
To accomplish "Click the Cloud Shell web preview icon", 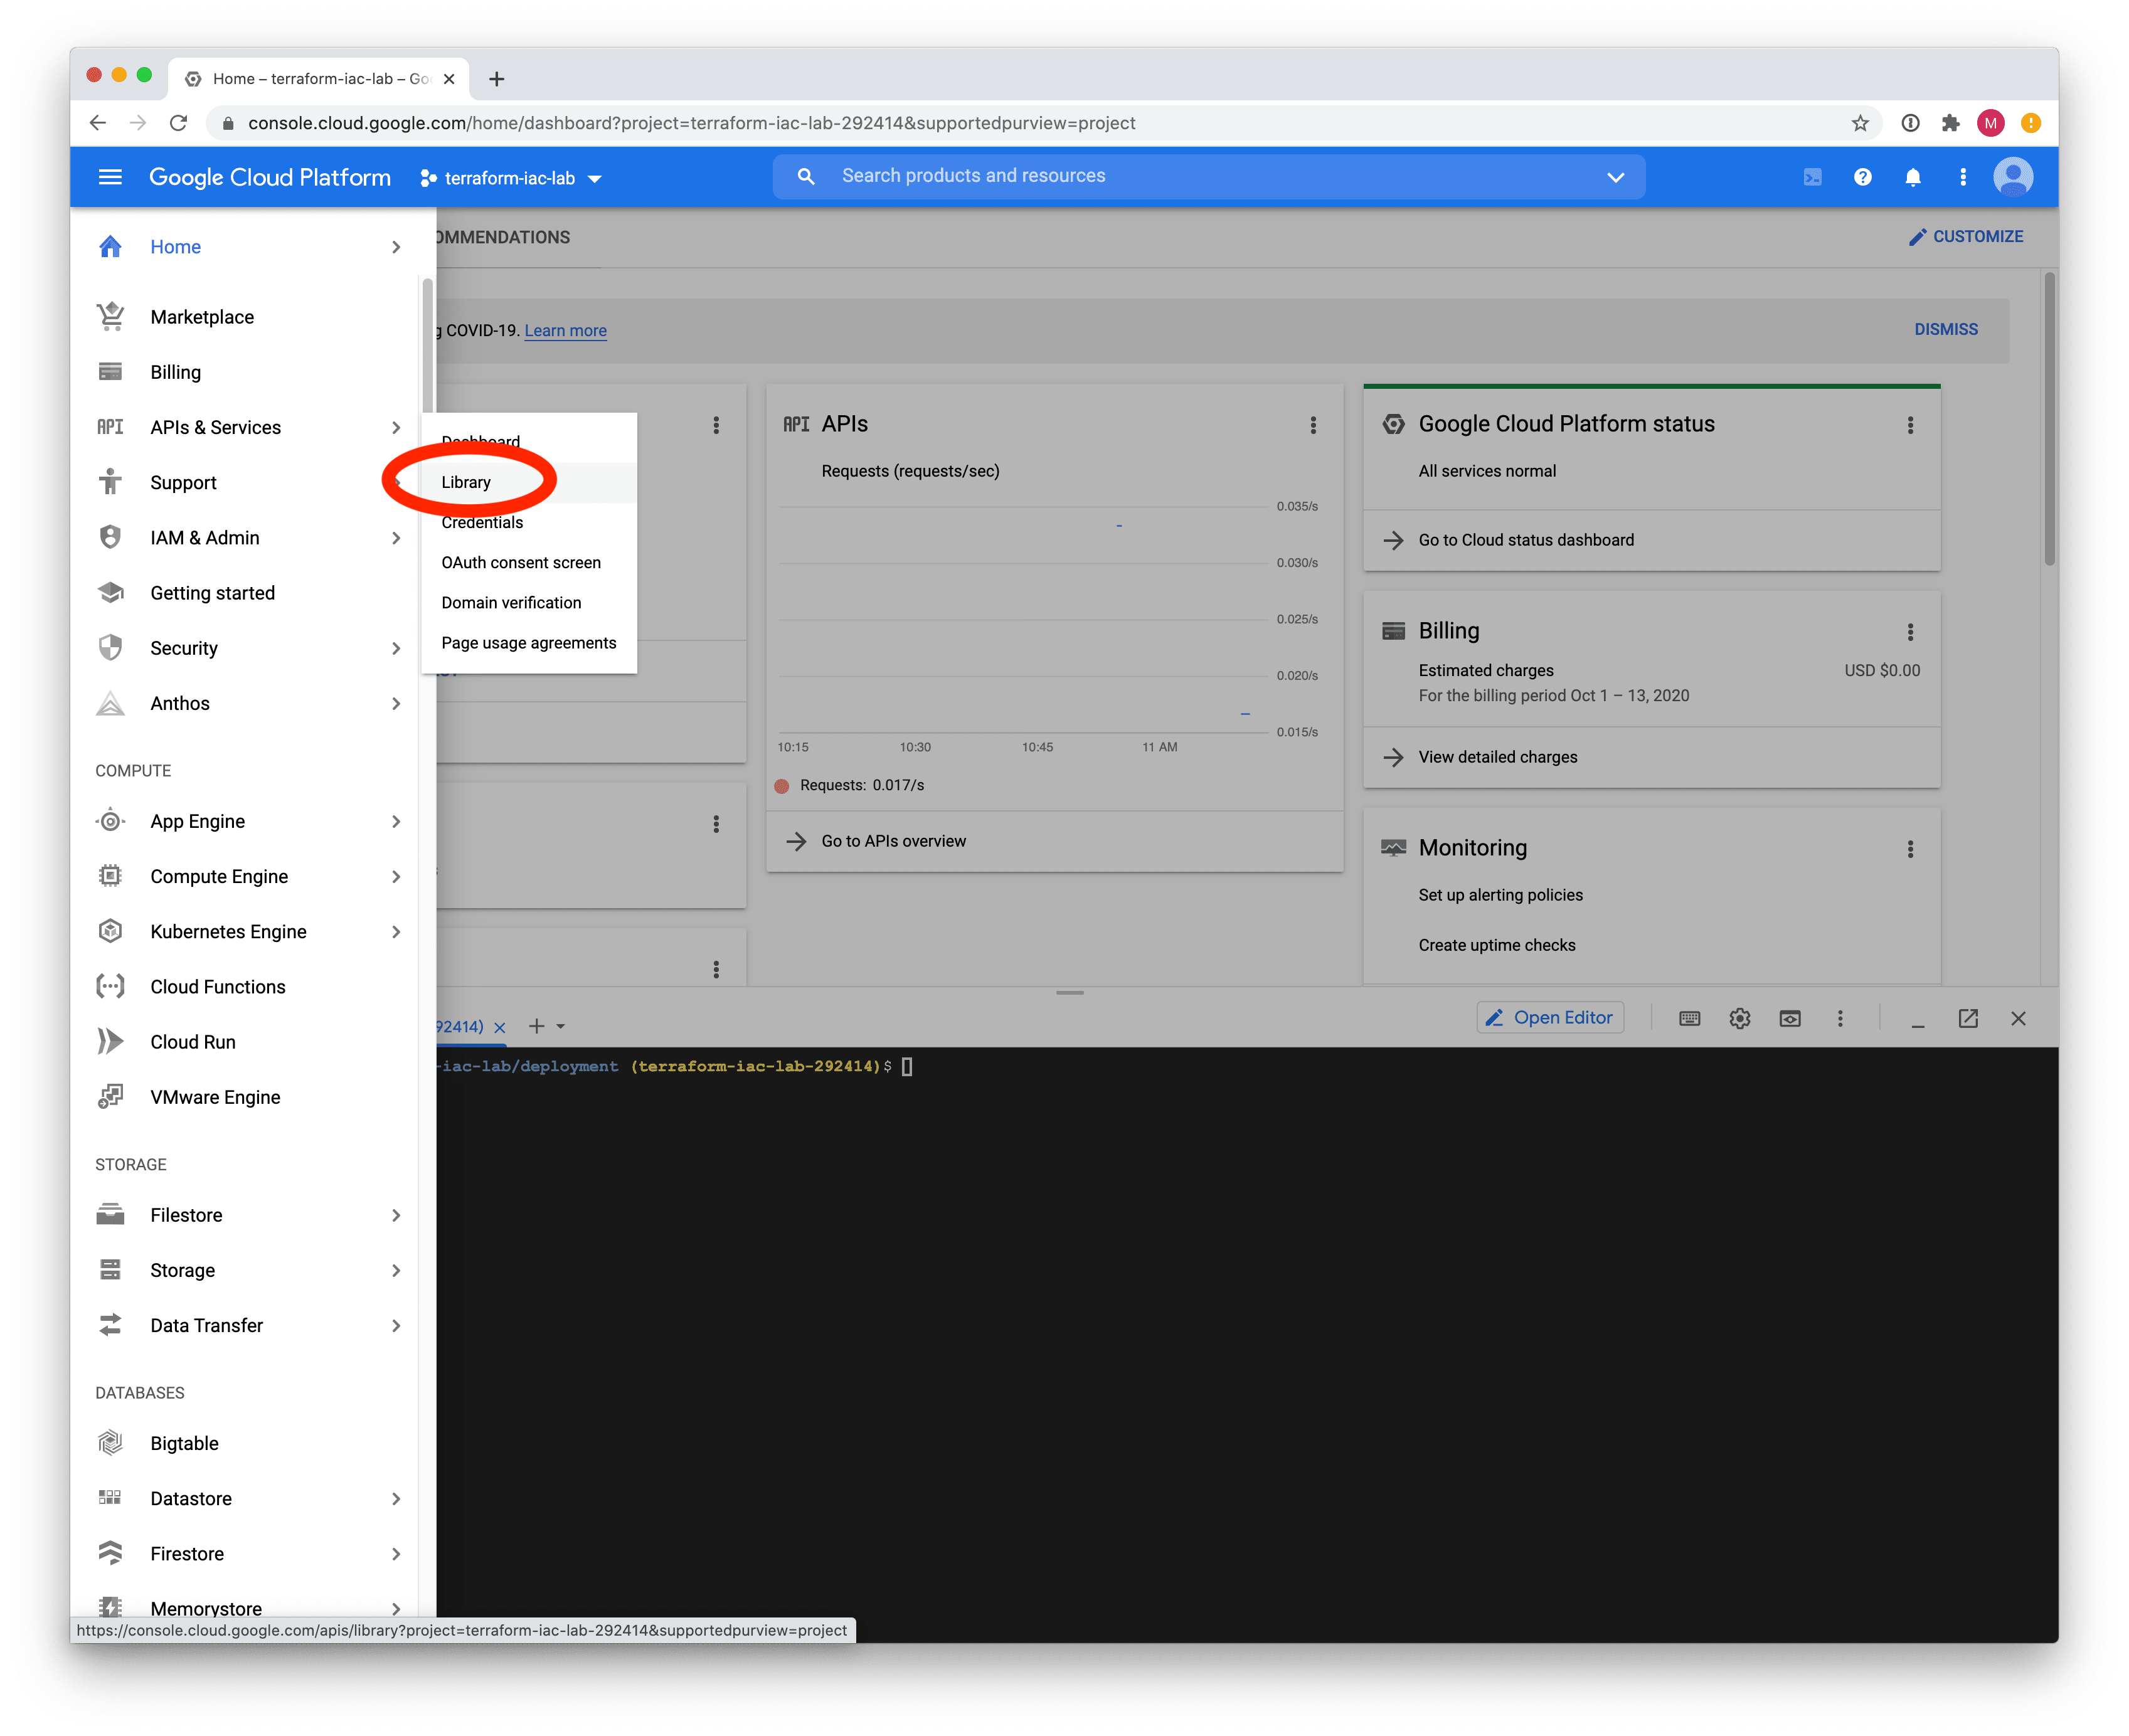I will [x=1789, y=1018].
